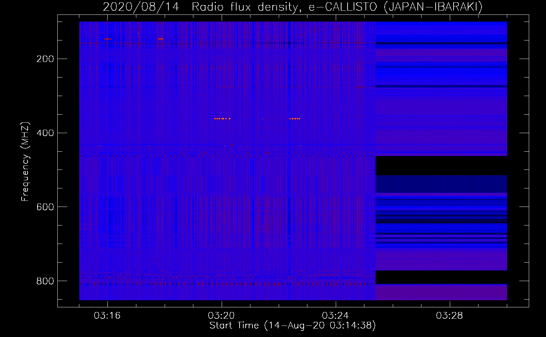Viewport: 546px width, 337px height.
Task: Click the 03:16 time tick label
Action: [x=107, y=315]
